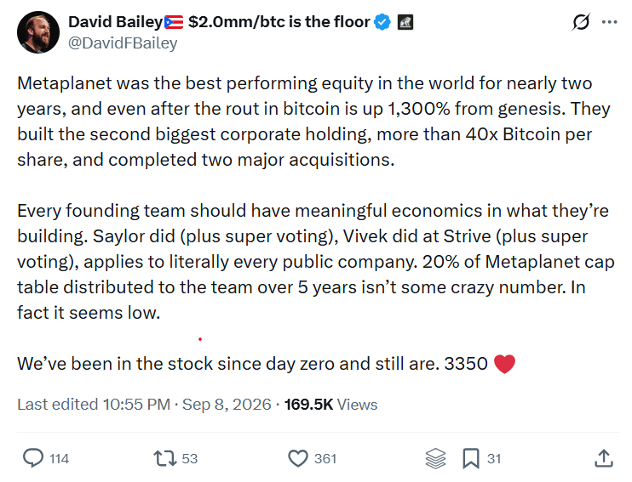
Task: Click the blue verified checkmark badge
Action: (x=382, y=22)
